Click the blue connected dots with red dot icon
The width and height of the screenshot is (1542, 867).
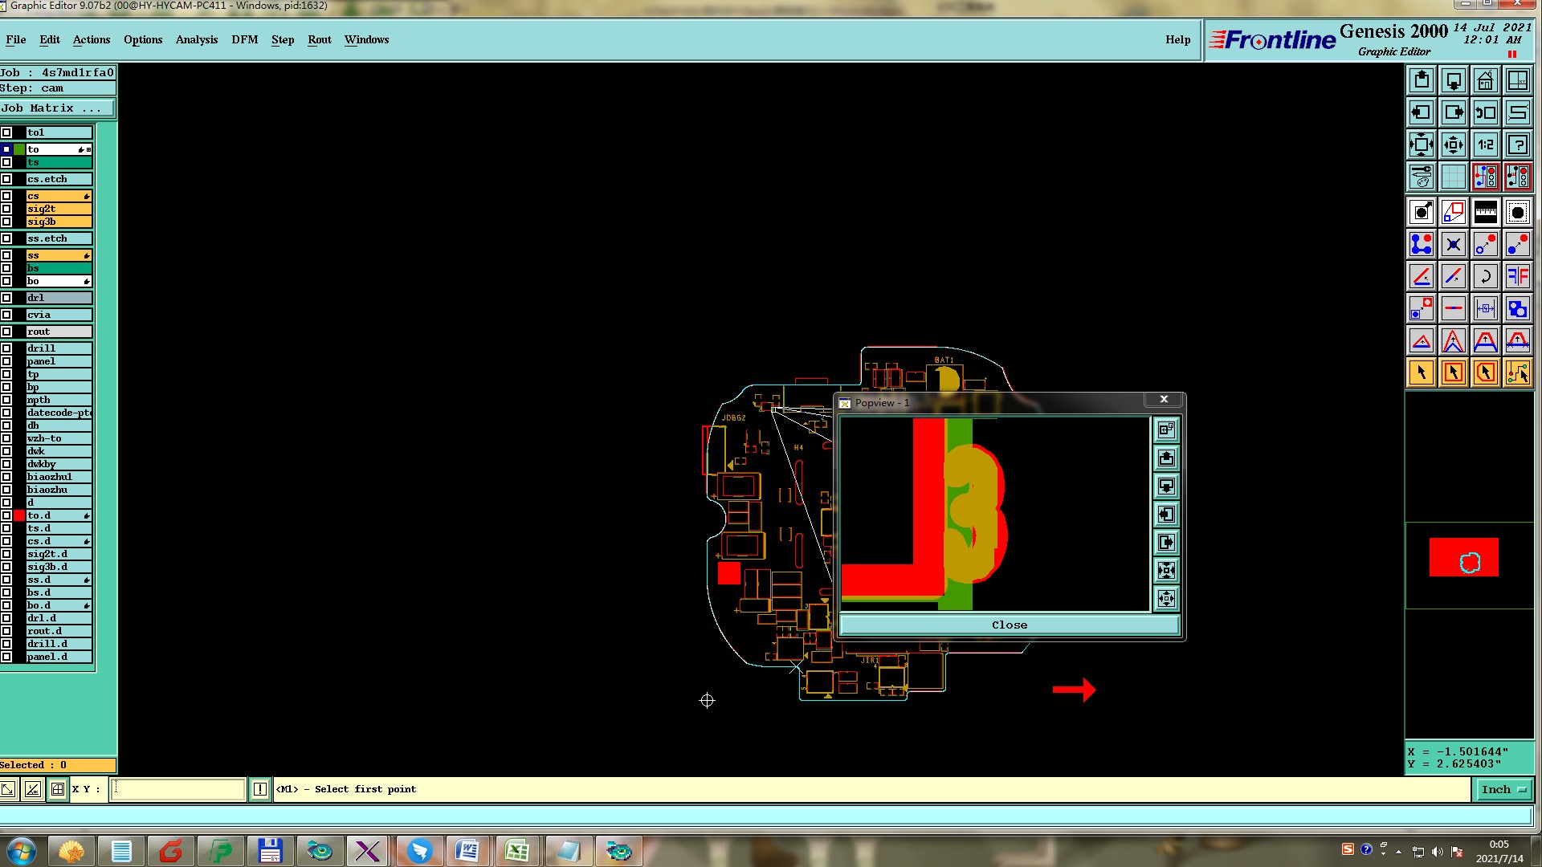[x=1422, y=244]
